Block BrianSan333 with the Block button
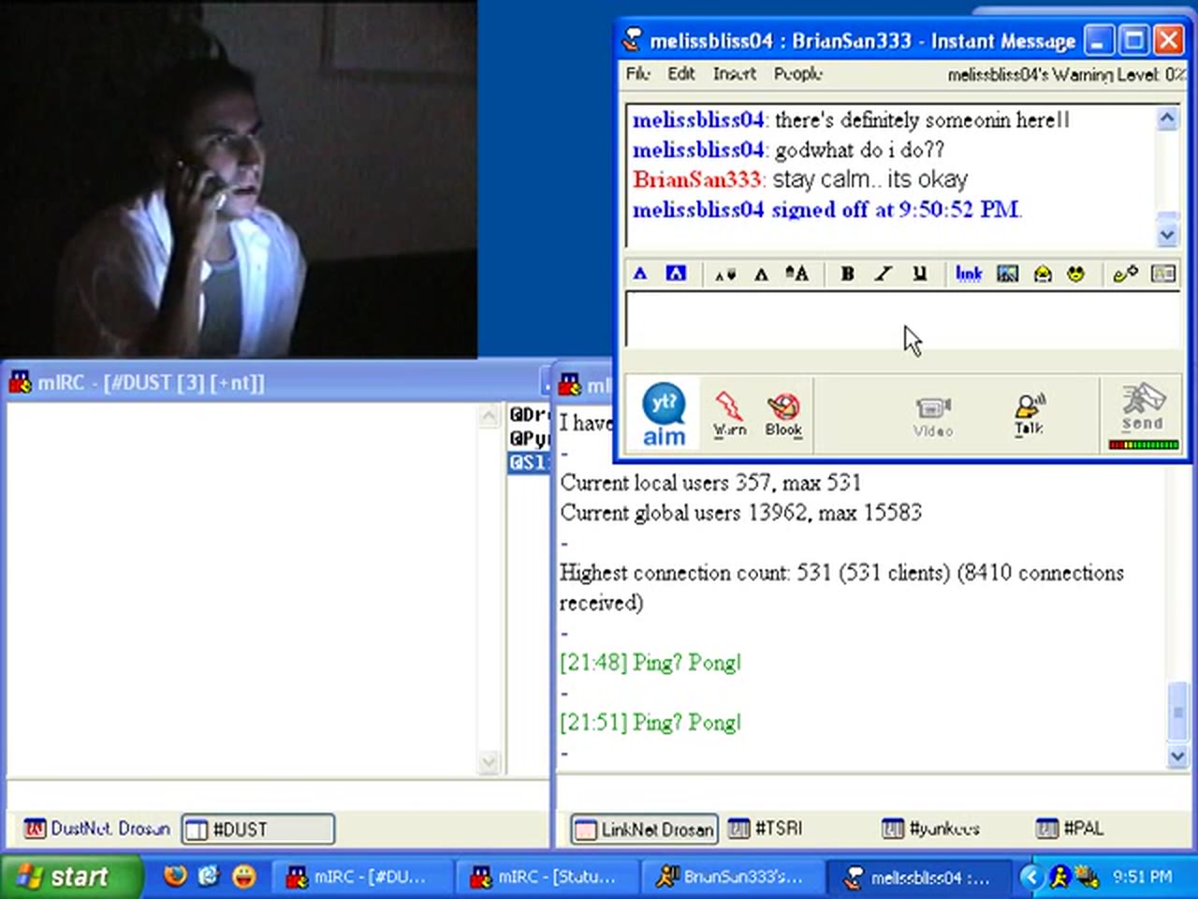Viewport: 1198px width, 899px height. pyautogui.click(x=783, y=415)
